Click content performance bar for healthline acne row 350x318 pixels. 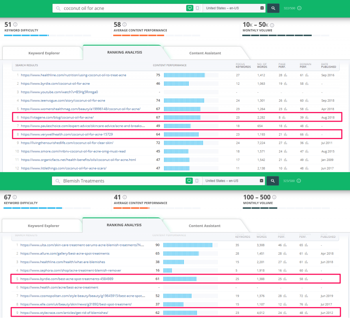[x=191, y=75]
